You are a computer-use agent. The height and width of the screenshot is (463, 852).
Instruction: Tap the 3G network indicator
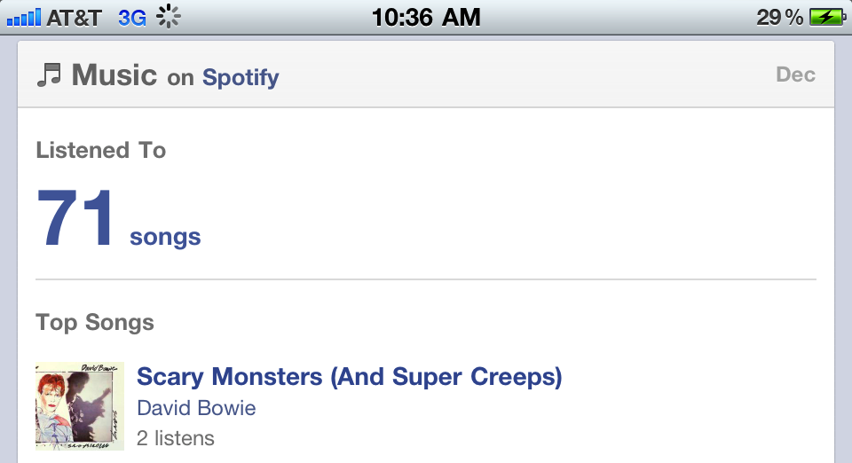(132, 17)
